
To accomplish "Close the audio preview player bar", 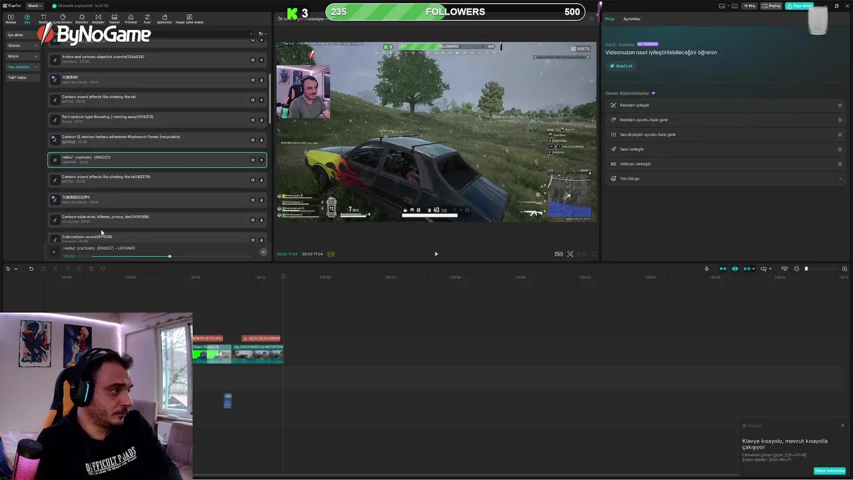I will click(263, 252).
